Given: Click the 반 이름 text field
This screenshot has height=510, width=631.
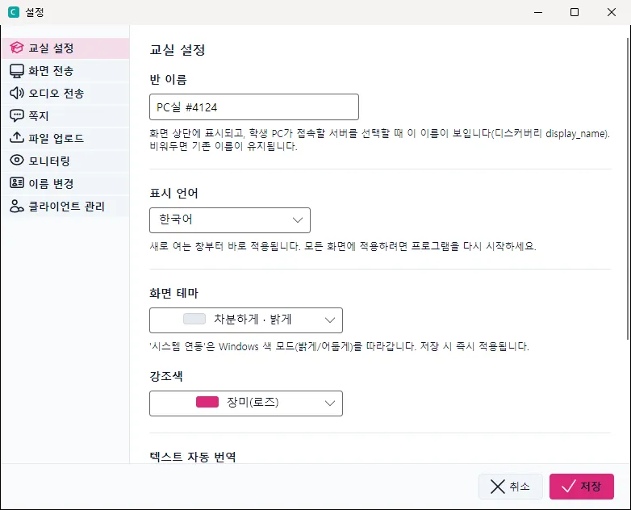Looking at the screenshot, I should [254, 107].
